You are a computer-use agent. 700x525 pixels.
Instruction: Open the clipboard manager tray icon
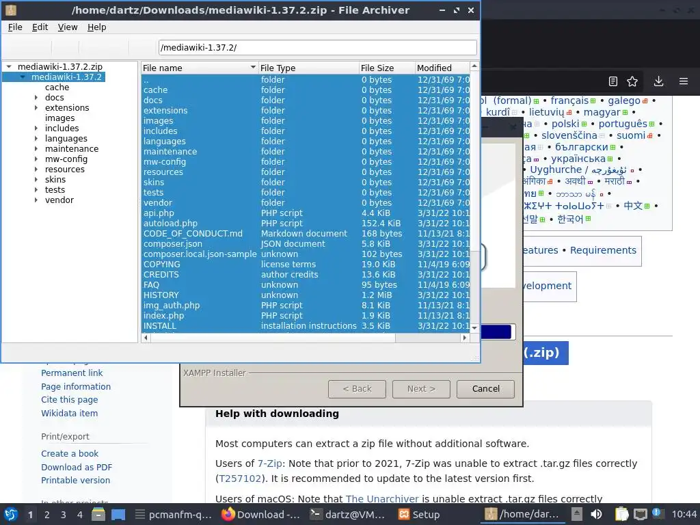(x=621, y=514)
